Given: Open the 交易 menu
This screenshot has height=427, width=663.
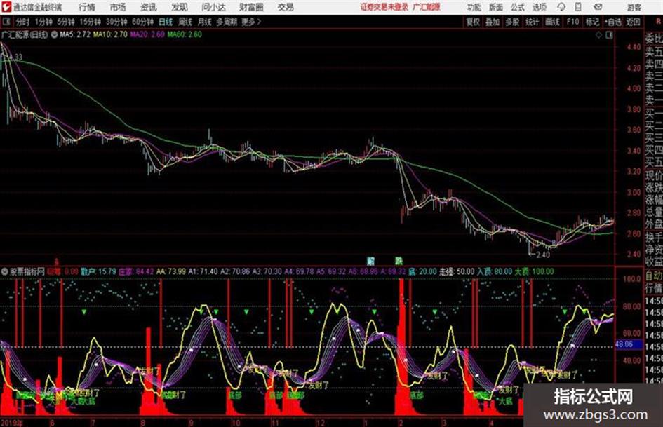Looking at the screenshot, I should [x=286, y=7].
